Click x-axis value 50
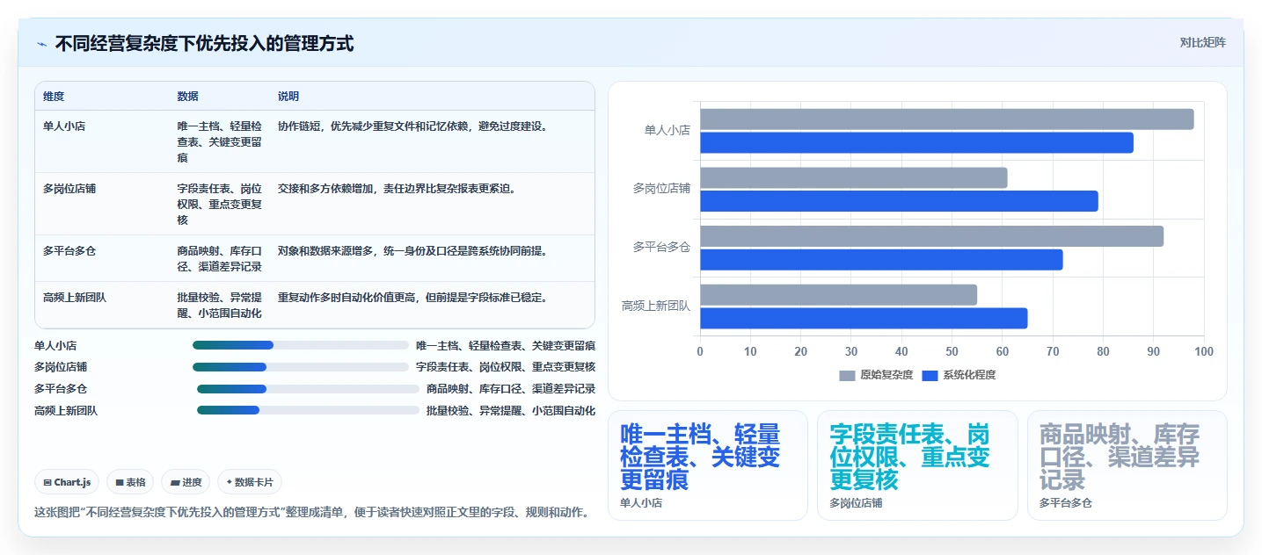Viewport: 1262px width, 555px height. pos(952,351)
